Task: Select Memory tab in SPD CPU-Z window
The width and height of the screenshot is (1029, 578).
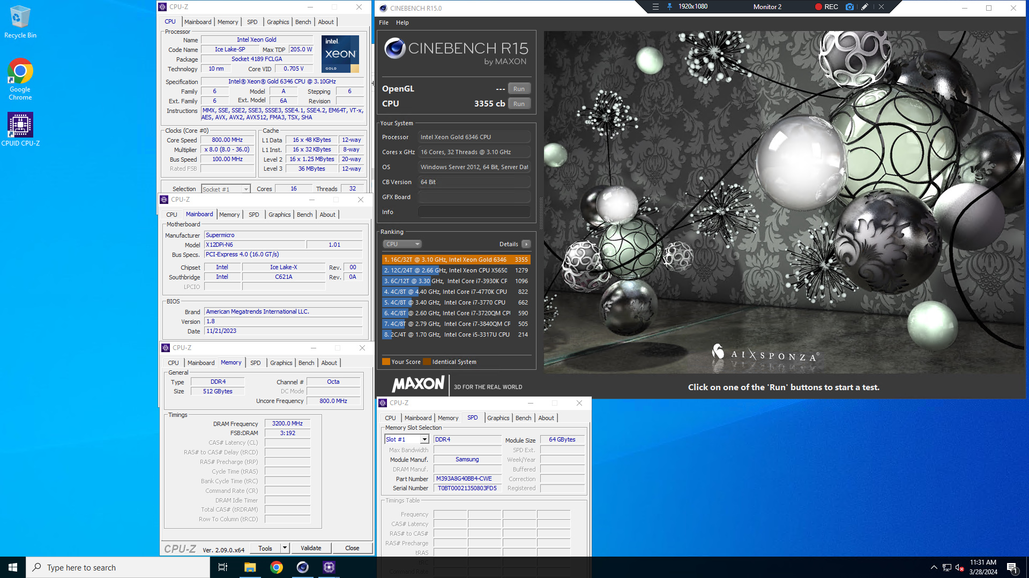Action: 448,418
